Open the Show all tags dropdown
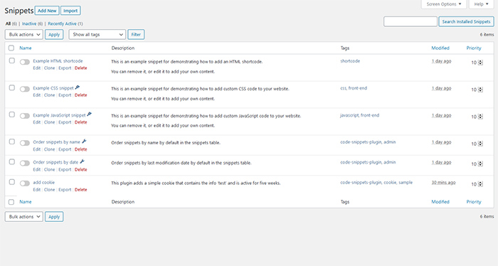Screen dimensions: 498x266 [x=97, y=35]
